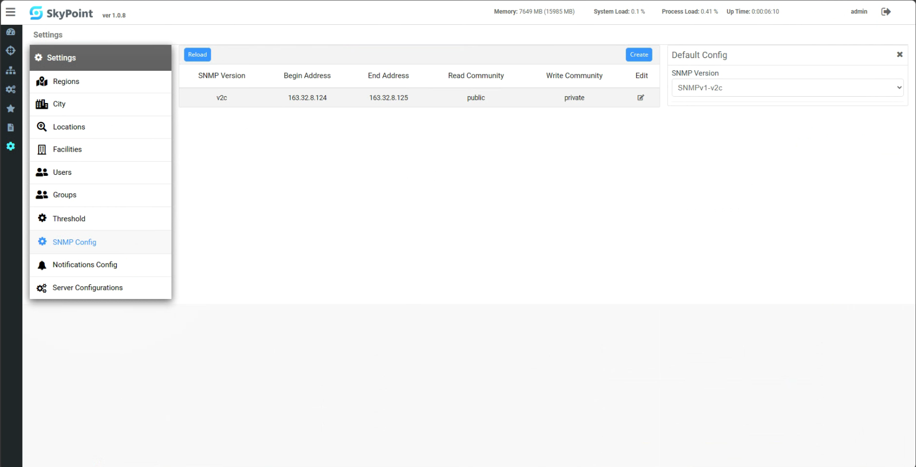Viewport: 916px width, 467px height.
Task: Open Notifications Config
Action: [100, 265]
